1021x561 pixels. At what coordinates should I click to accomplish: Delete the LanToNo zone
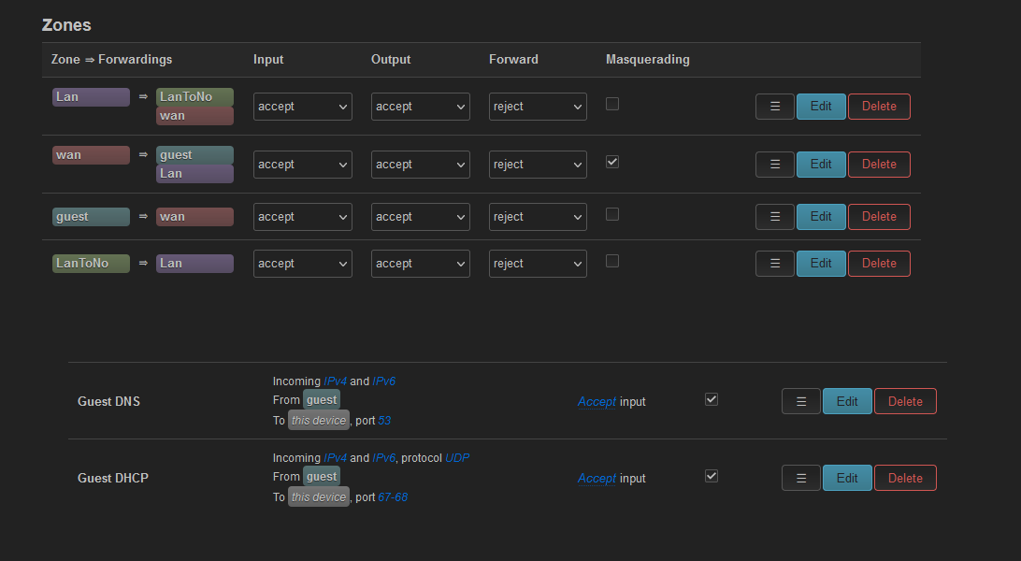tap(879, 264)
